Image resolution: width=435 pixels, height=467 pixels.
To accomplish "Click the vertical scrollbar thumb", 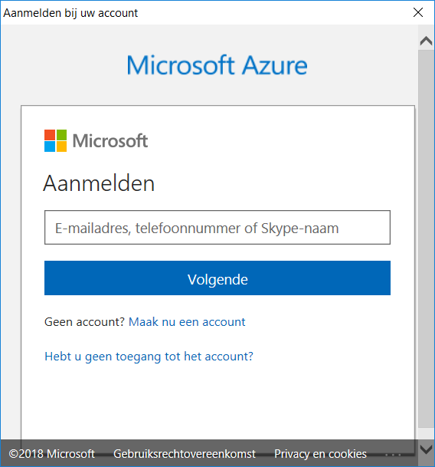I will coord(426,238).
